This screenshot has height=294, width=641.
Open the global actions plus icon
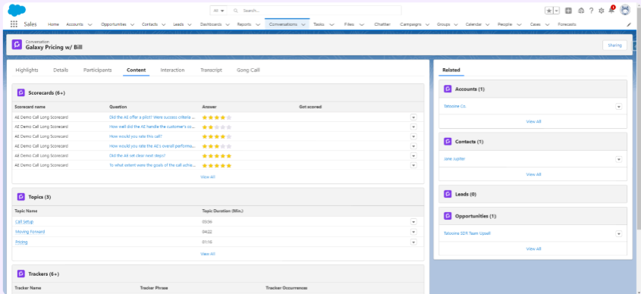(x=569, y=11)
